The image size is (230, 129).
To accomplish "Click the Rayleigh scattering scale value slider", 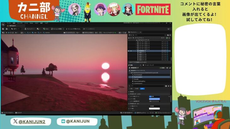I will coord(154,97).
